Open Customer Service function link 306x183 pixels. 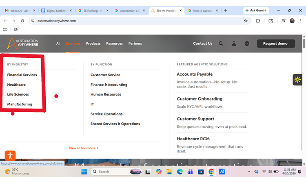105,75
